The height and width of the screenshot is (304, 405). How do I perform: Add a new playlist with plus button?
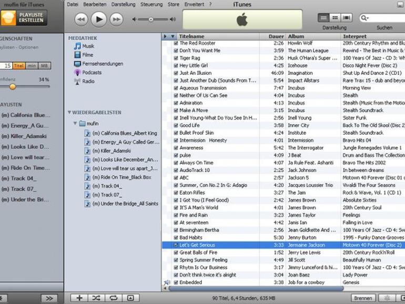click(79, 298)
